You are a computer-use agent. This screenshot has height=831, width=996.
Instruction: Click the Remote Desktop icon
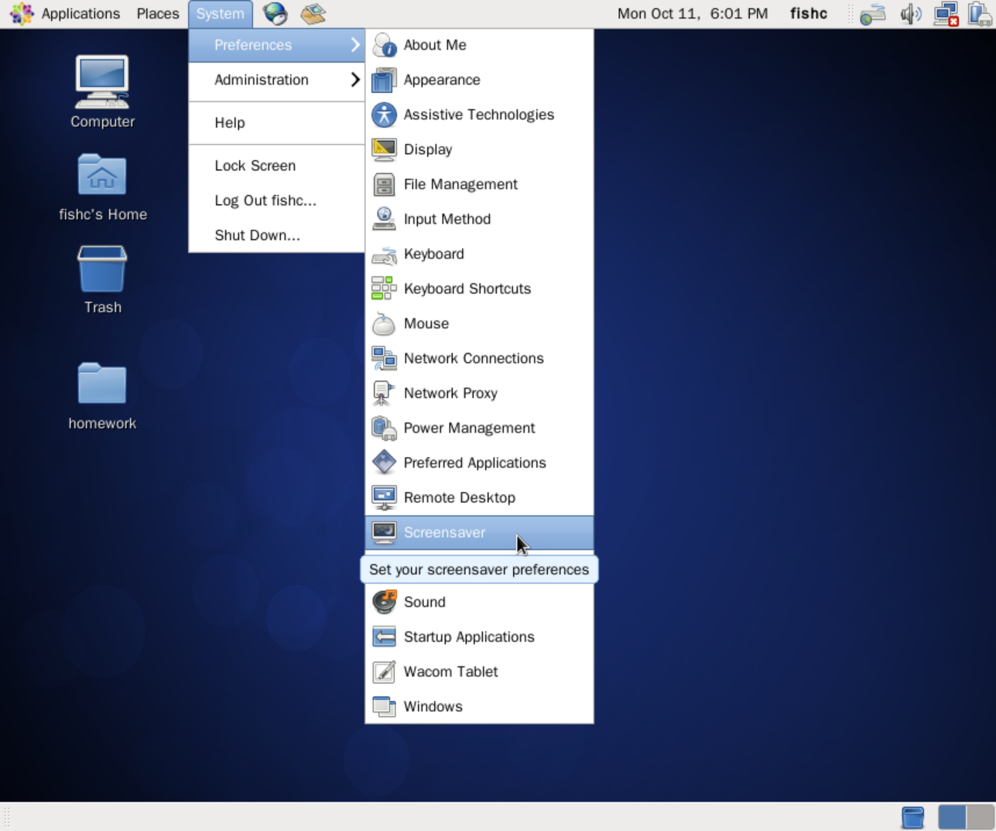[384, 498]
